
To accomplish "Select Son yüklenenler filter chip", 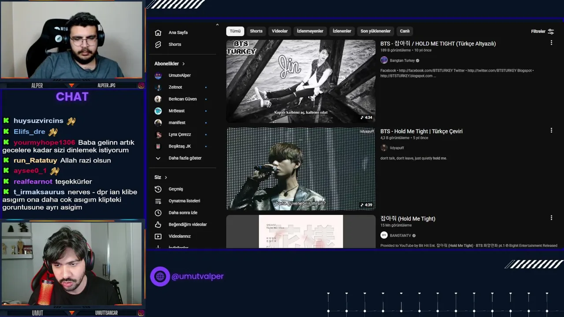I will pyautogui.click(x=375, y=31).
